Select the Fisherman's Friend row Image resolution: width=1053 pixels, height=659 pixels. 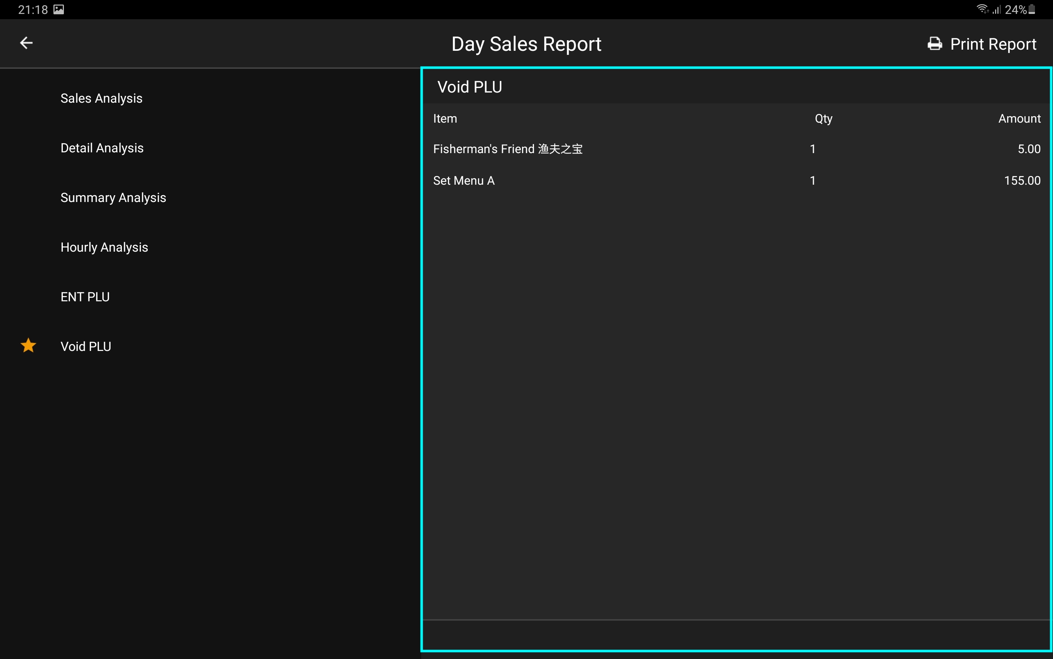[x=507, y=149]
